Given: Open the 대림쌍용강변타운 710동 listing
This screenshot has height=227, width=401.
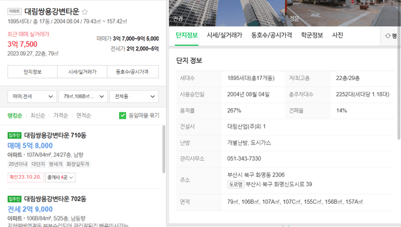Looking at the screenshot, I should 55,135.
